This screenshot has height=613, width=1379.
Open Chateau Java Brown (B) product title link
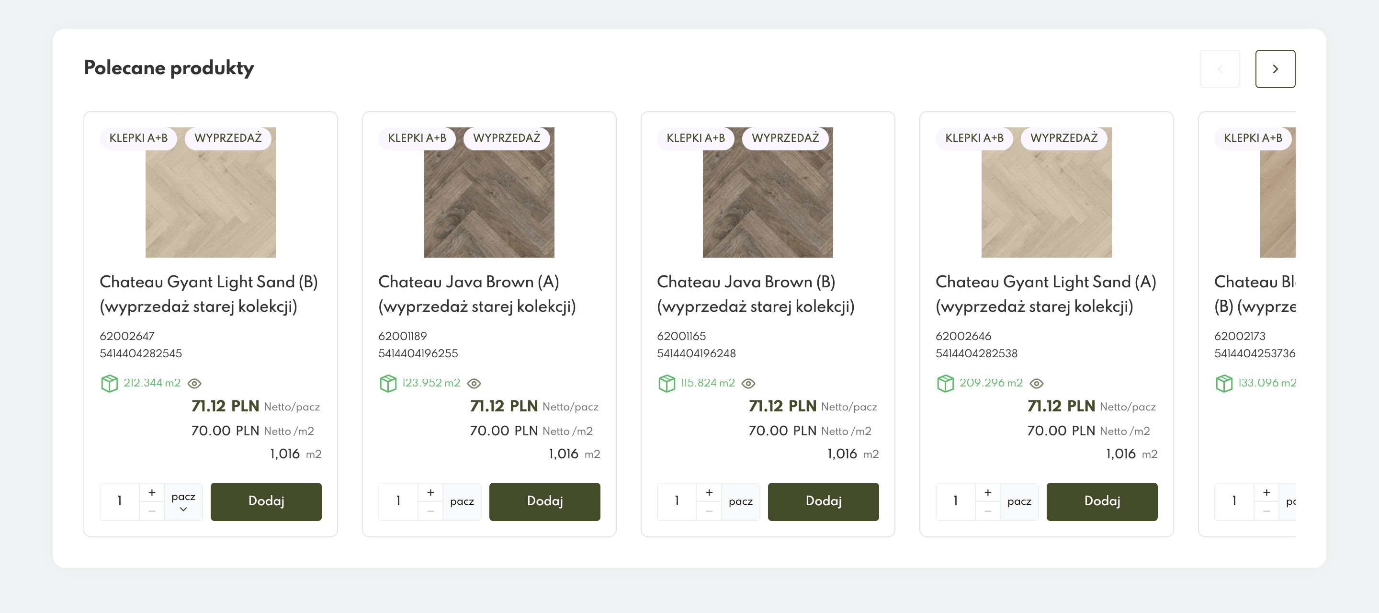756,294
